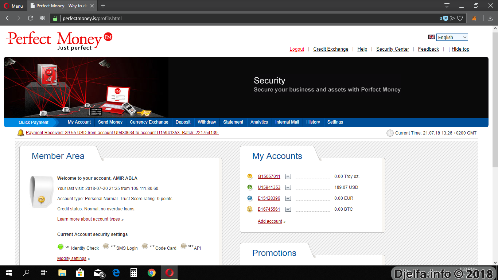Click the send-to-flow arrow icon

point(453,18)
